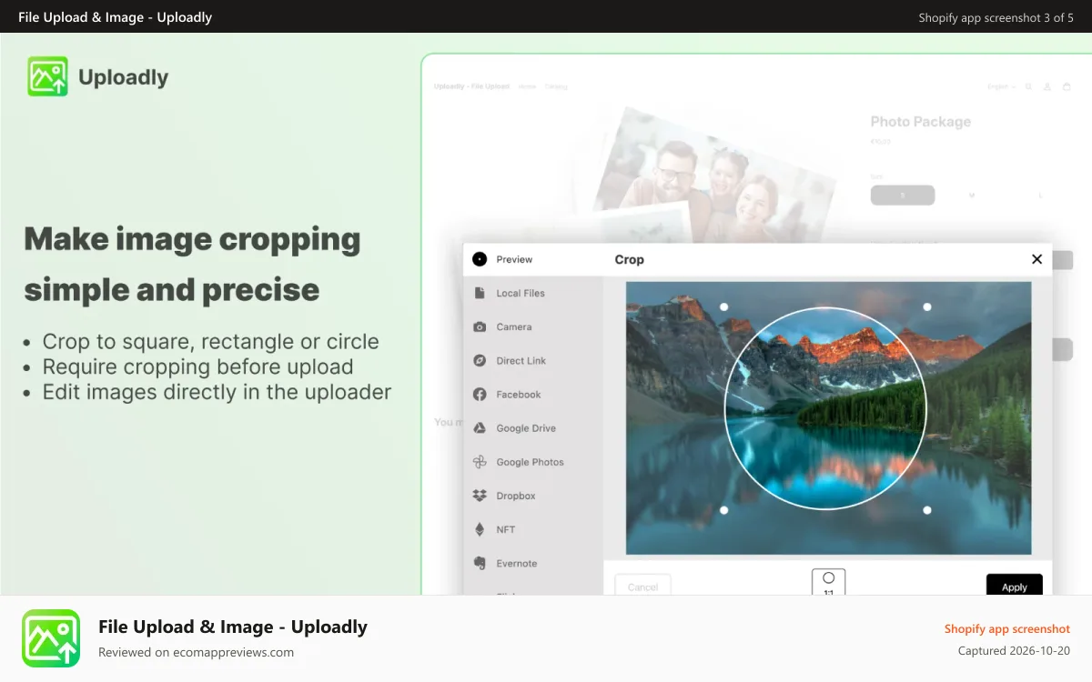The image size is (1092, 682).
Task: Open Catalog in store navigation
Action: [556, 86]
